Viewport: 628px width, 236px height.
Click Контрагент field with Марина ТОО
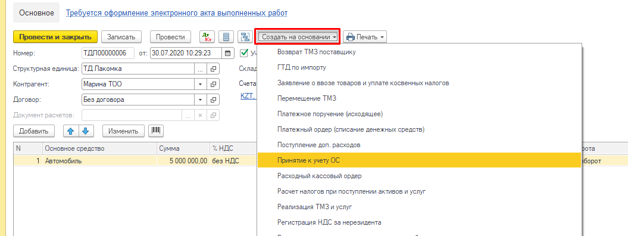coord(138,84)
